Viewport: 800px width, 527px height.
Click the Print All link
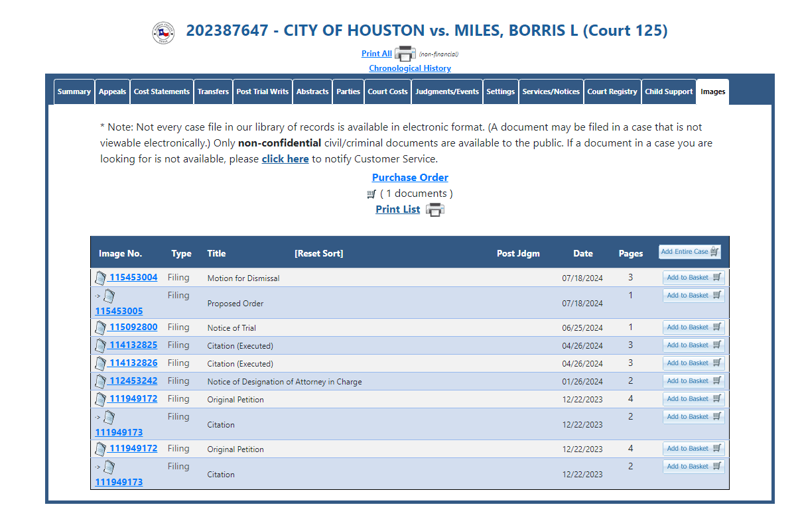coord(377,54)
